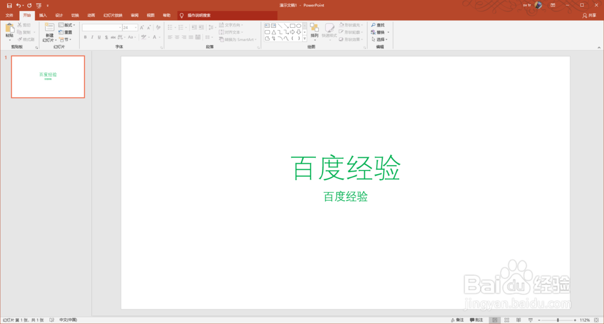Toggle 备注 notes pane
The height and width of the screenshot is (324, 604).
pyautogui.click(x=457, y=320)
